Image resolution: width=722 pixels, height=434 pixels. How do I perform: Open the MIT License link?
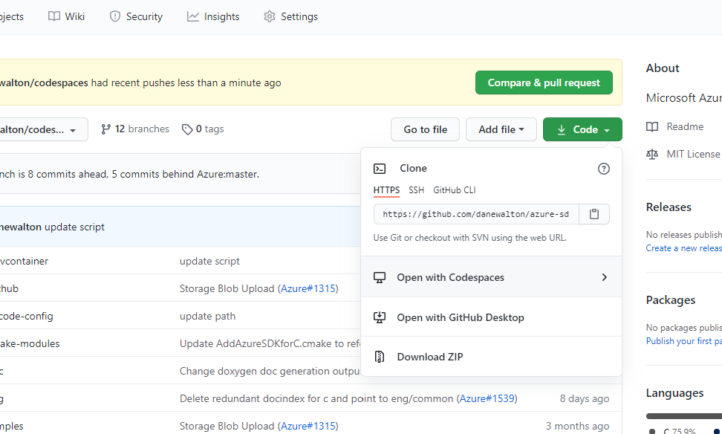[693, 155]
